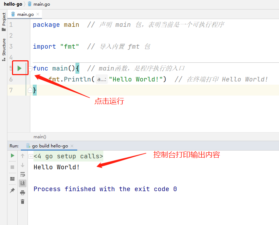Open the Structure tool window
The height and width of the screenshot is (225, 279).
(x=4, y=50)
